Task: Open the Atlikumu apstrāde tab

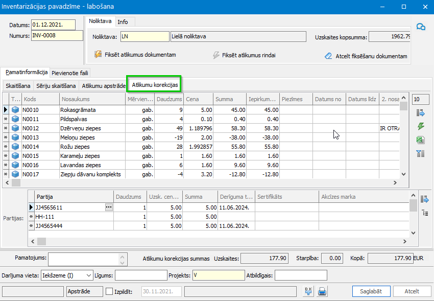Action: point(104,86)
